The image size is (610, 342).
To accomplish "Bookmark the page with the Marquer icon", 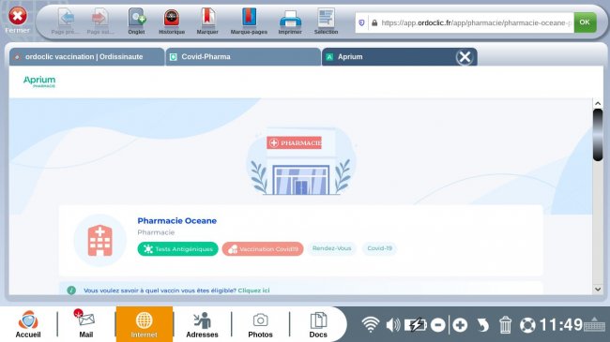I will 207,22.
